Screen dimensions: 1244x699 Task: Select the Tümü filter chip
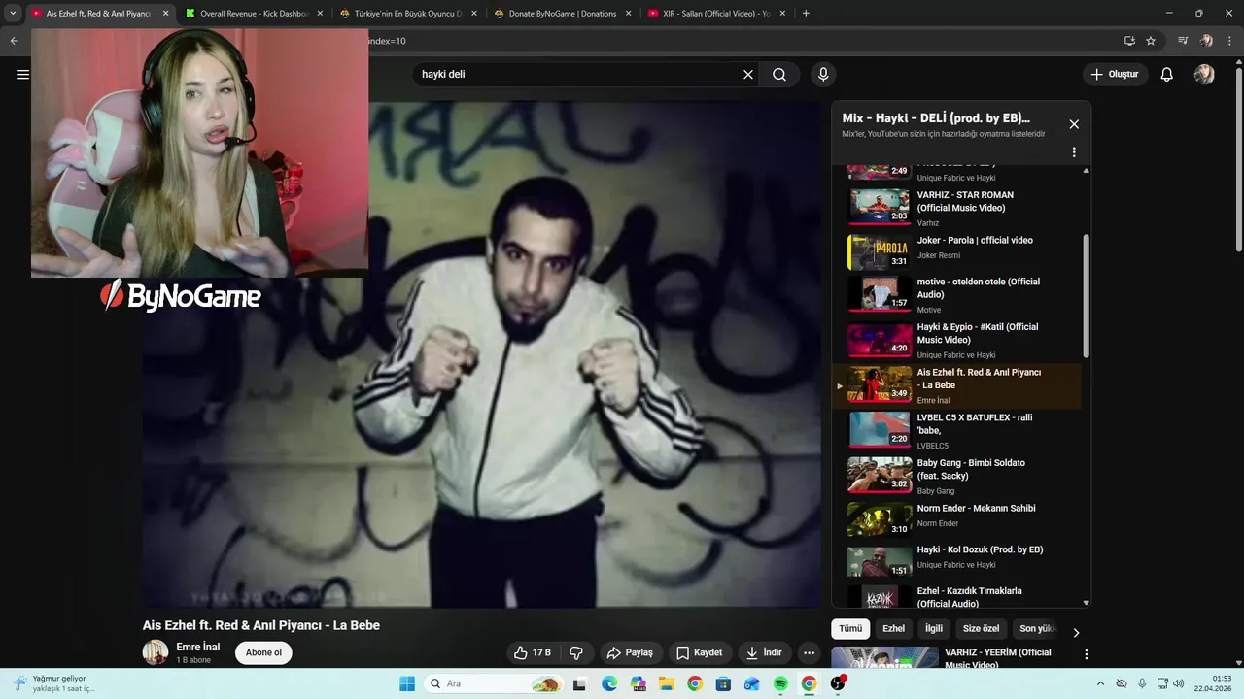(850, 628)
